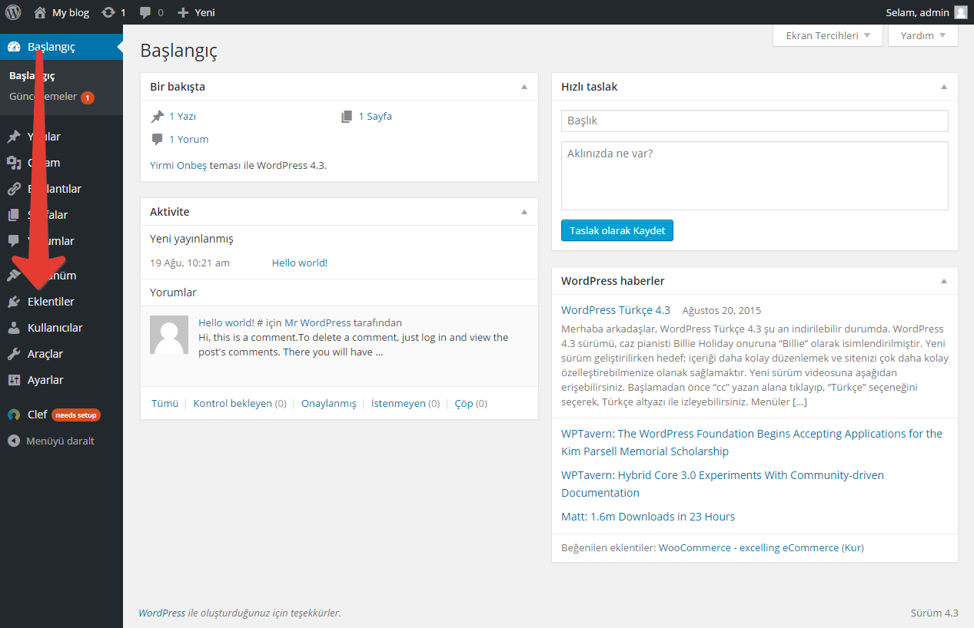Open Eklentiler plugin menu icon

coord(14,302)
